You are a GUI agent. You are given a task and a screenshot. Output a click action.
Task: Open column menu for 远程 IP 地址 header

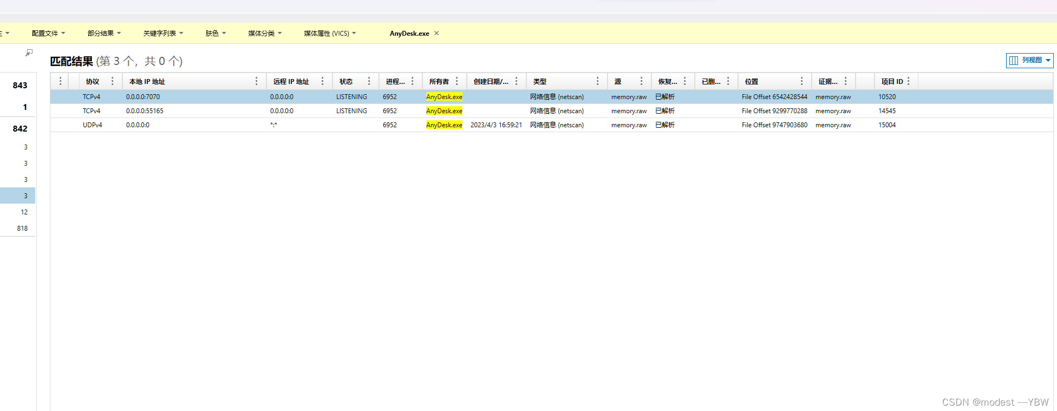(x=323, y=81)
